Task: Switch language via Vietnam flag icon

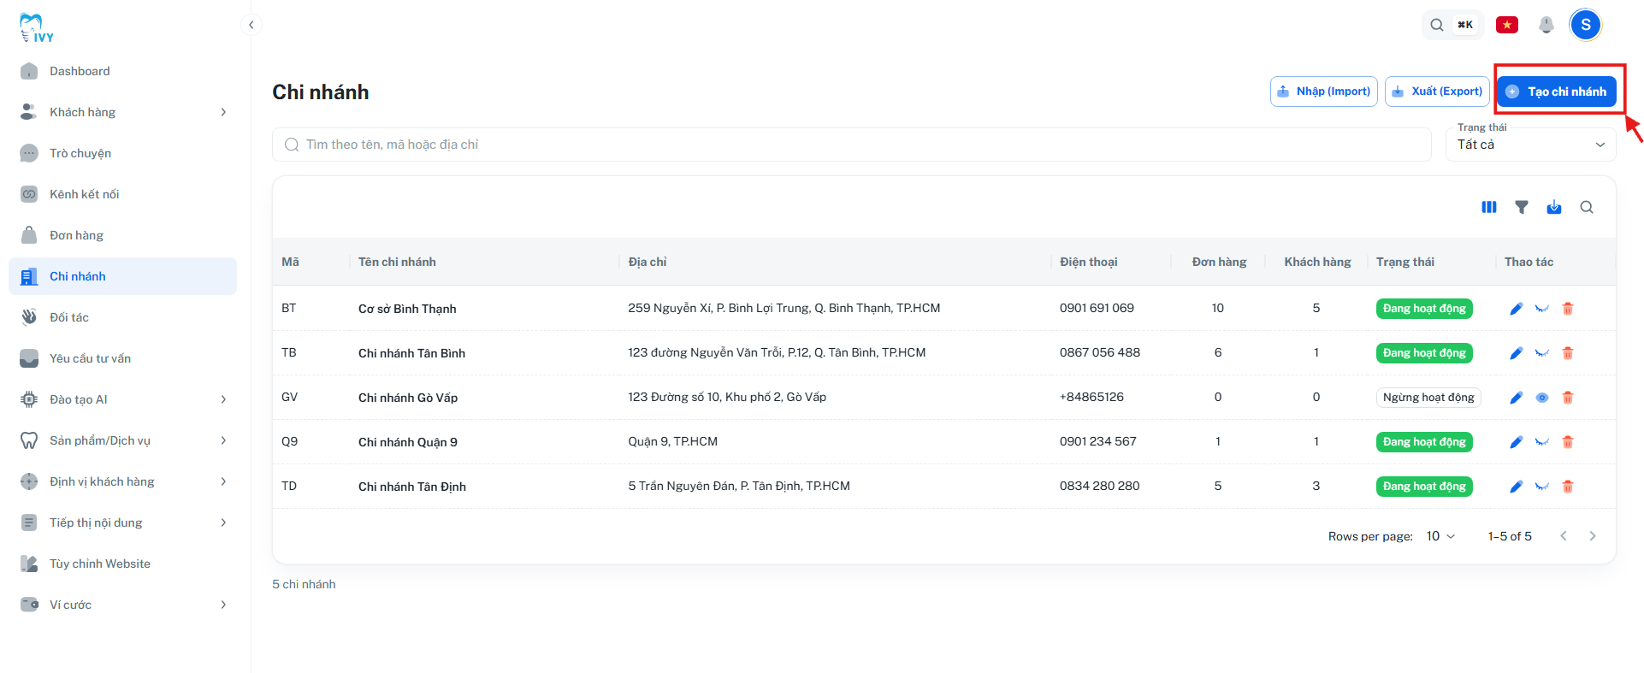Action: click(x=1507, y=25)
